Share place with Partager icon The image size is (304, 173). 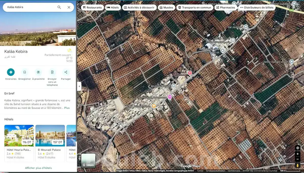[x=66, y=72]
